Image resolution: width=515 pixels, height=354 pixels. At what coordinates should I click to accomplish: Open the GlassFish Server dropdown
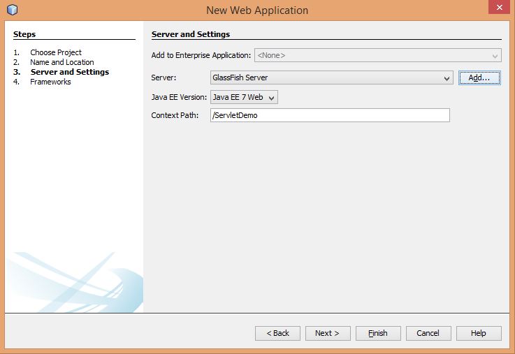(x=331, y=78)
